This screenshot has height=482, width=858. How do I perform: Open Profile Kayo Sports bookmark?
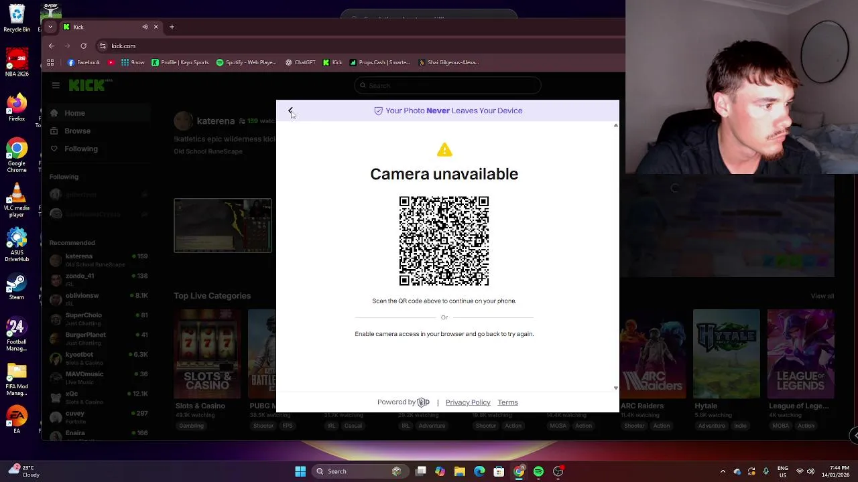180,62
